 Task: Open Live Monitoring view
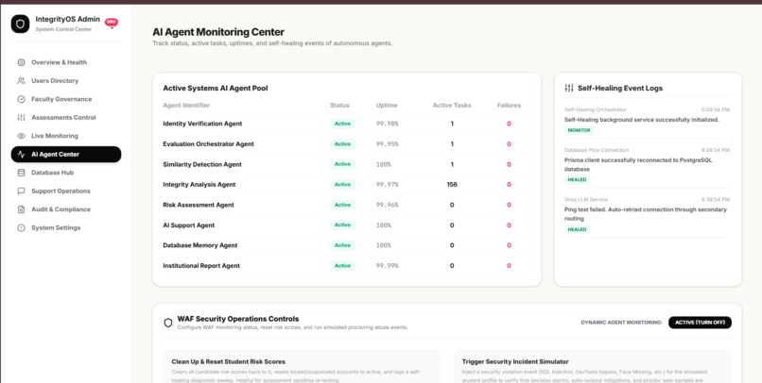[x=66, y=136]
